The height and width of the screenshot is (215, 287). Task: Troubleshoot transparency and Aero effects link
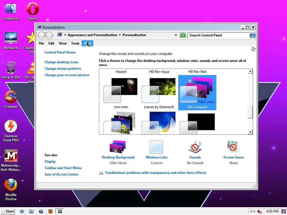tap(156, 172)
